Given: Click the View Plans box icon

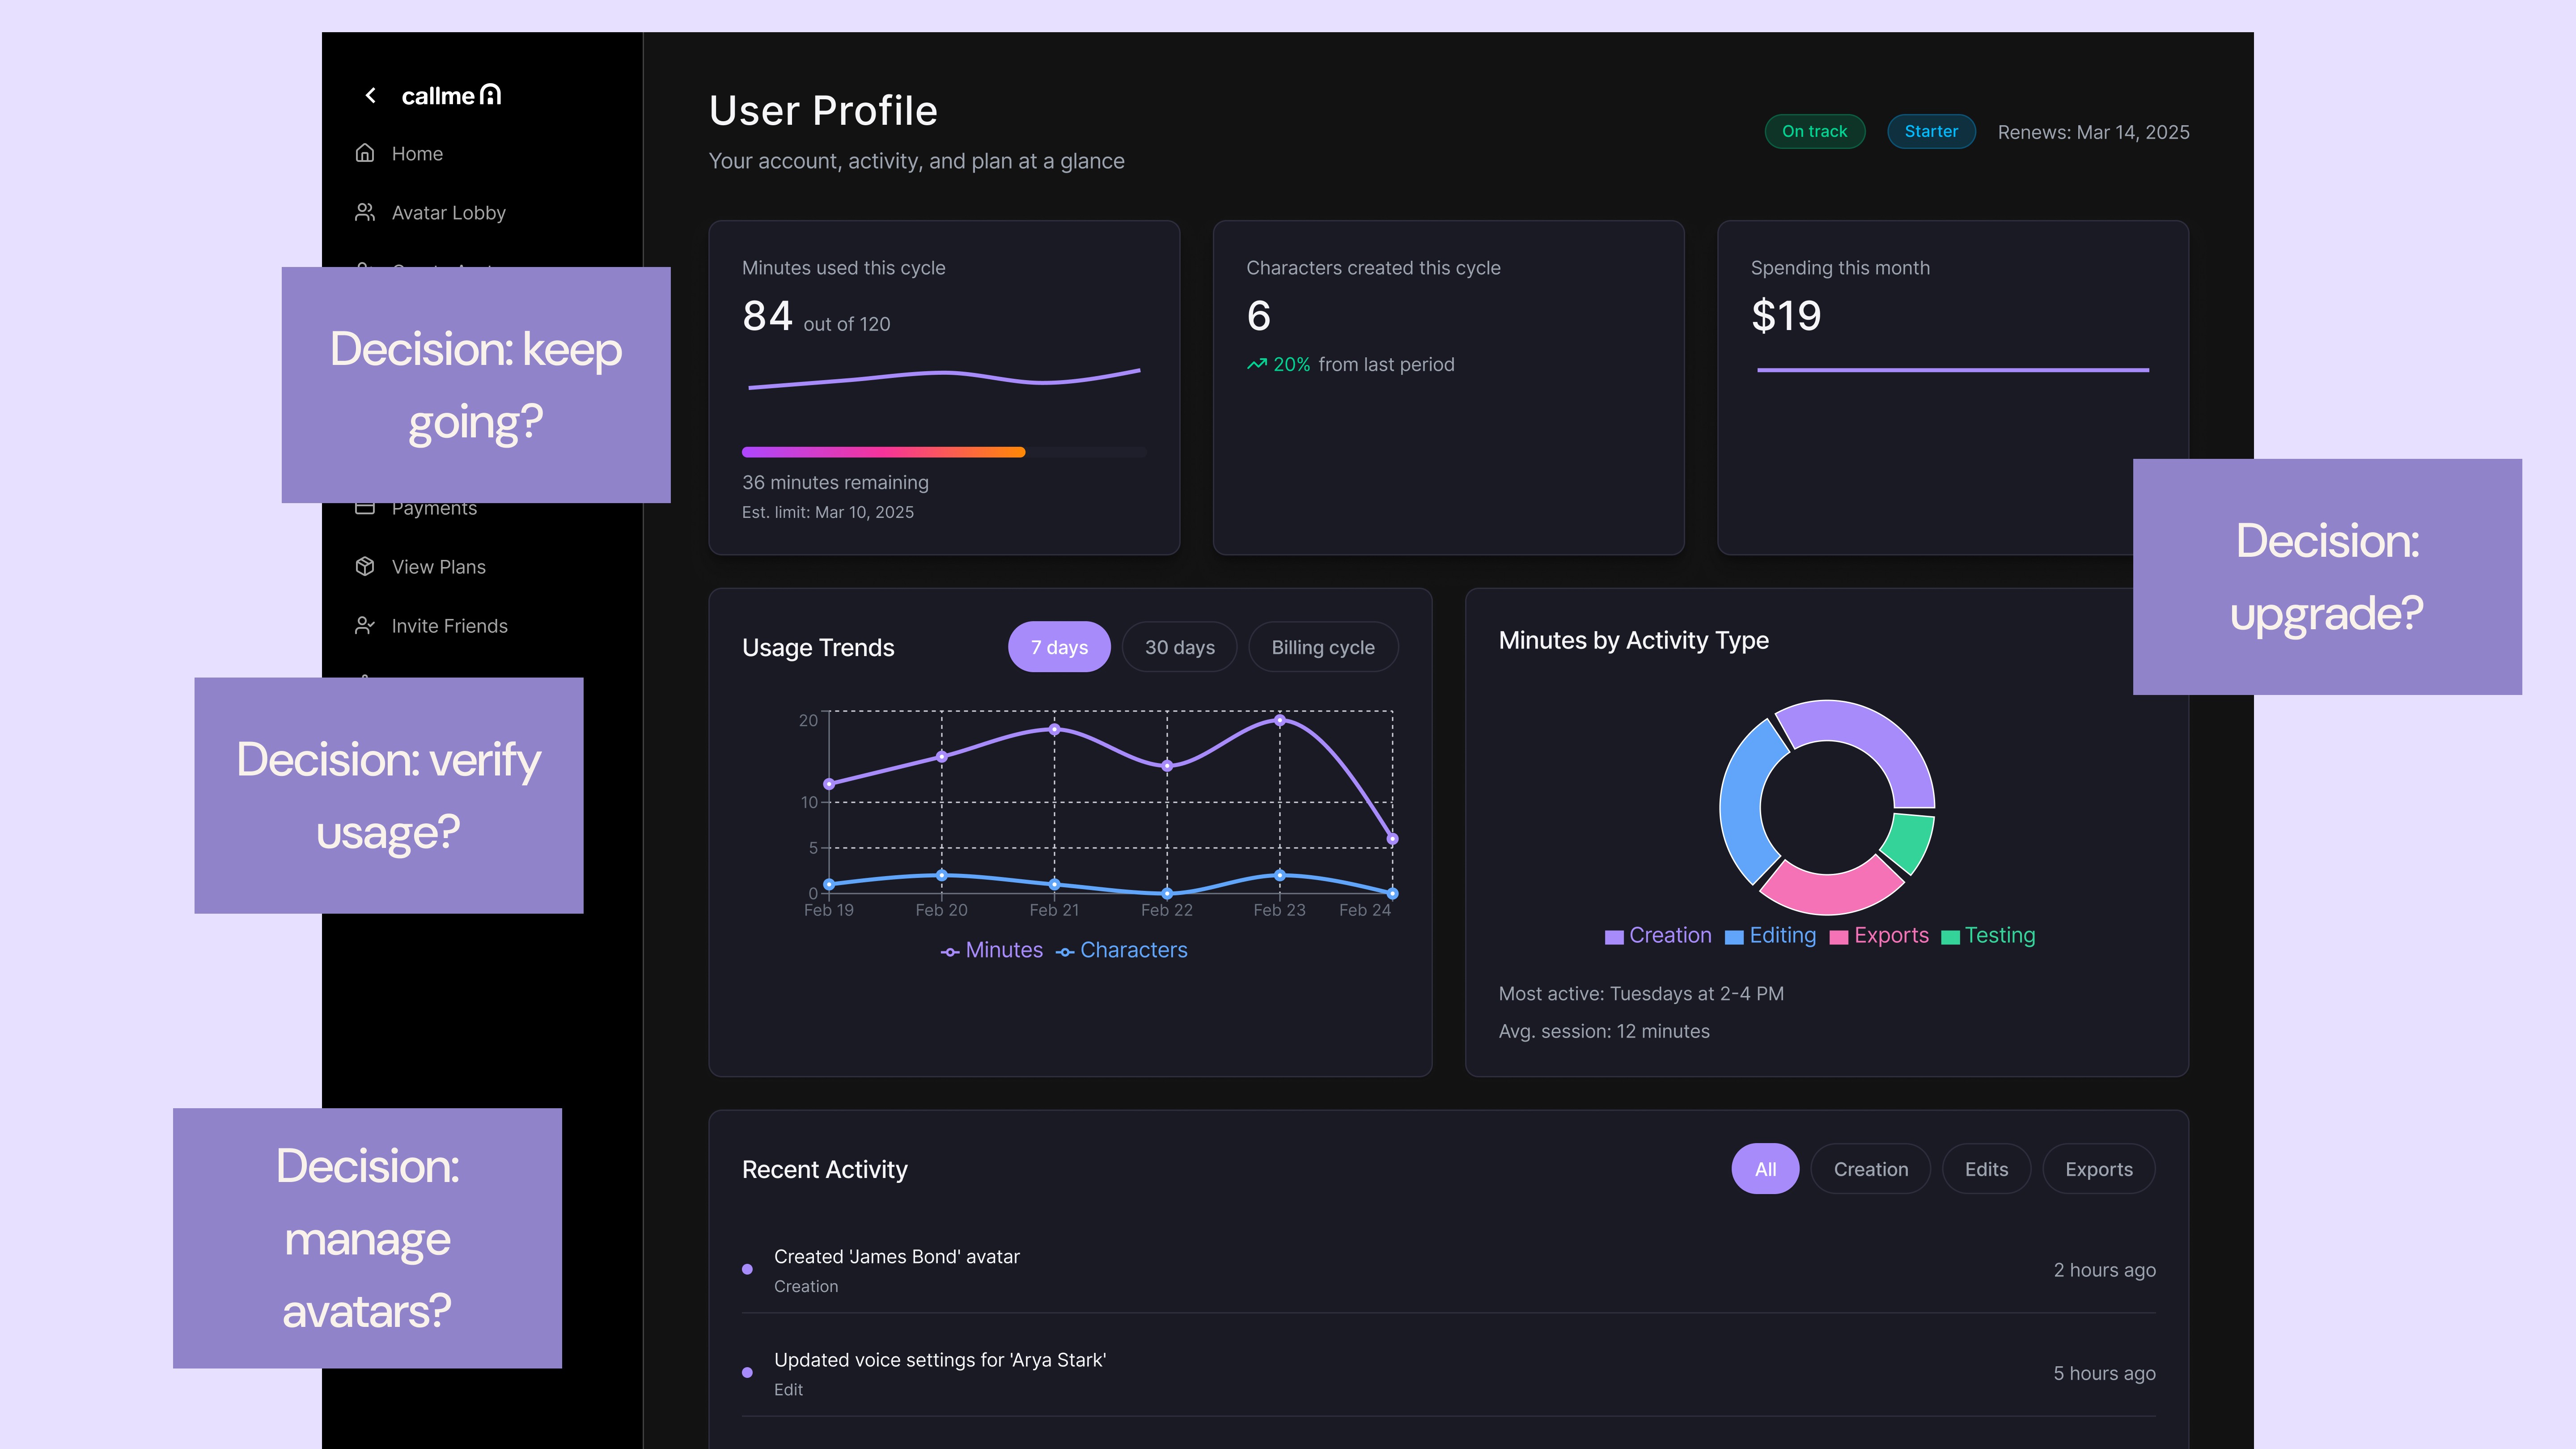Looking at the screenshot, I should (x=365, y=566).
